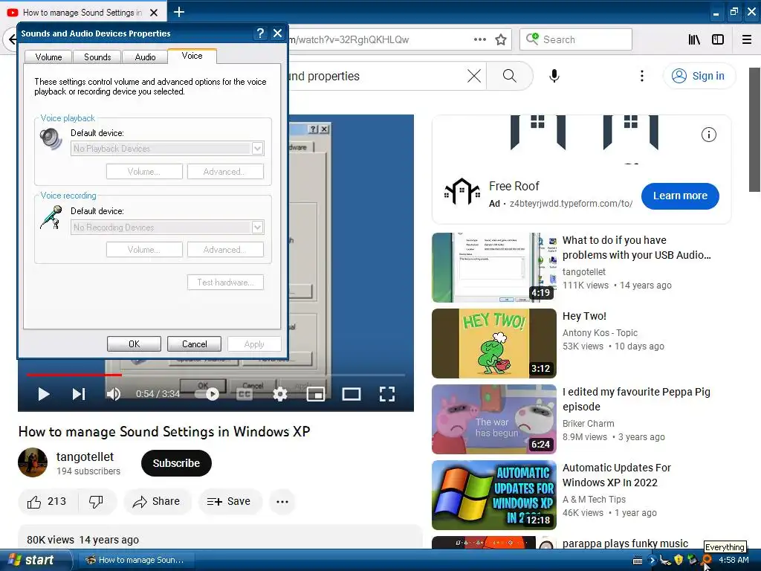
Task: Open USB Audio problems video thumbnail
Action: click(x=494, y=267)
